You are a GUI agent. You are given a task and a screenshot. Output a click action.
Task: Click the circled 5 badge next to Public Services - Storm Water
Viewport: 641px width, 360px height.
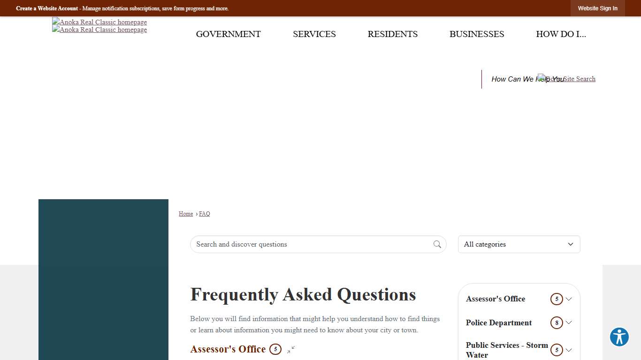tap(557, 350)
